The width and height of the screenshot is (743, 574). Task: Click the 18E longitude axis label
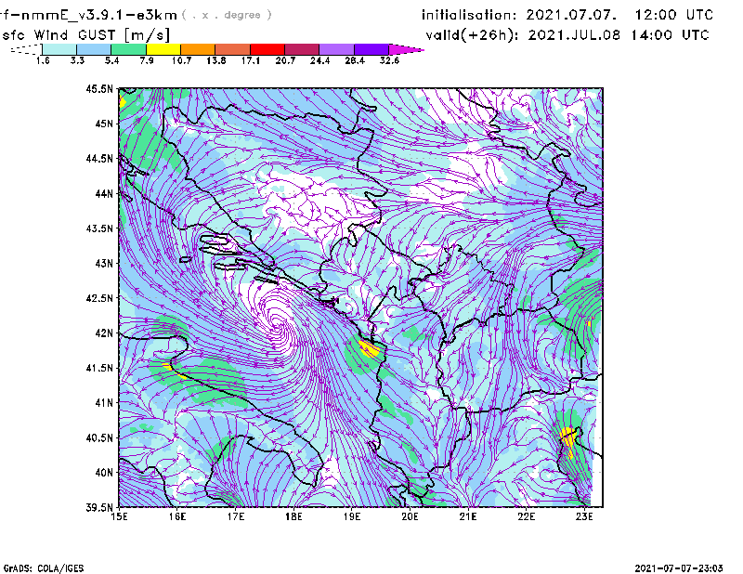(x=294, y=516)
